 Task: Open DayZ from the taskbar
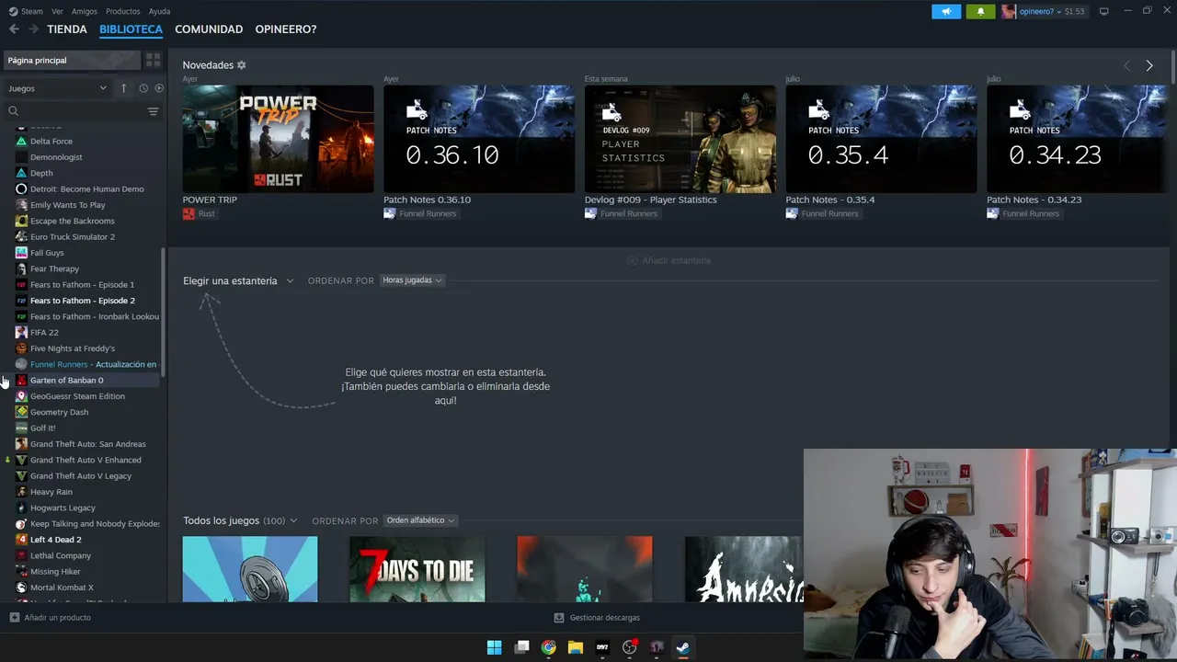click(602, 647)
